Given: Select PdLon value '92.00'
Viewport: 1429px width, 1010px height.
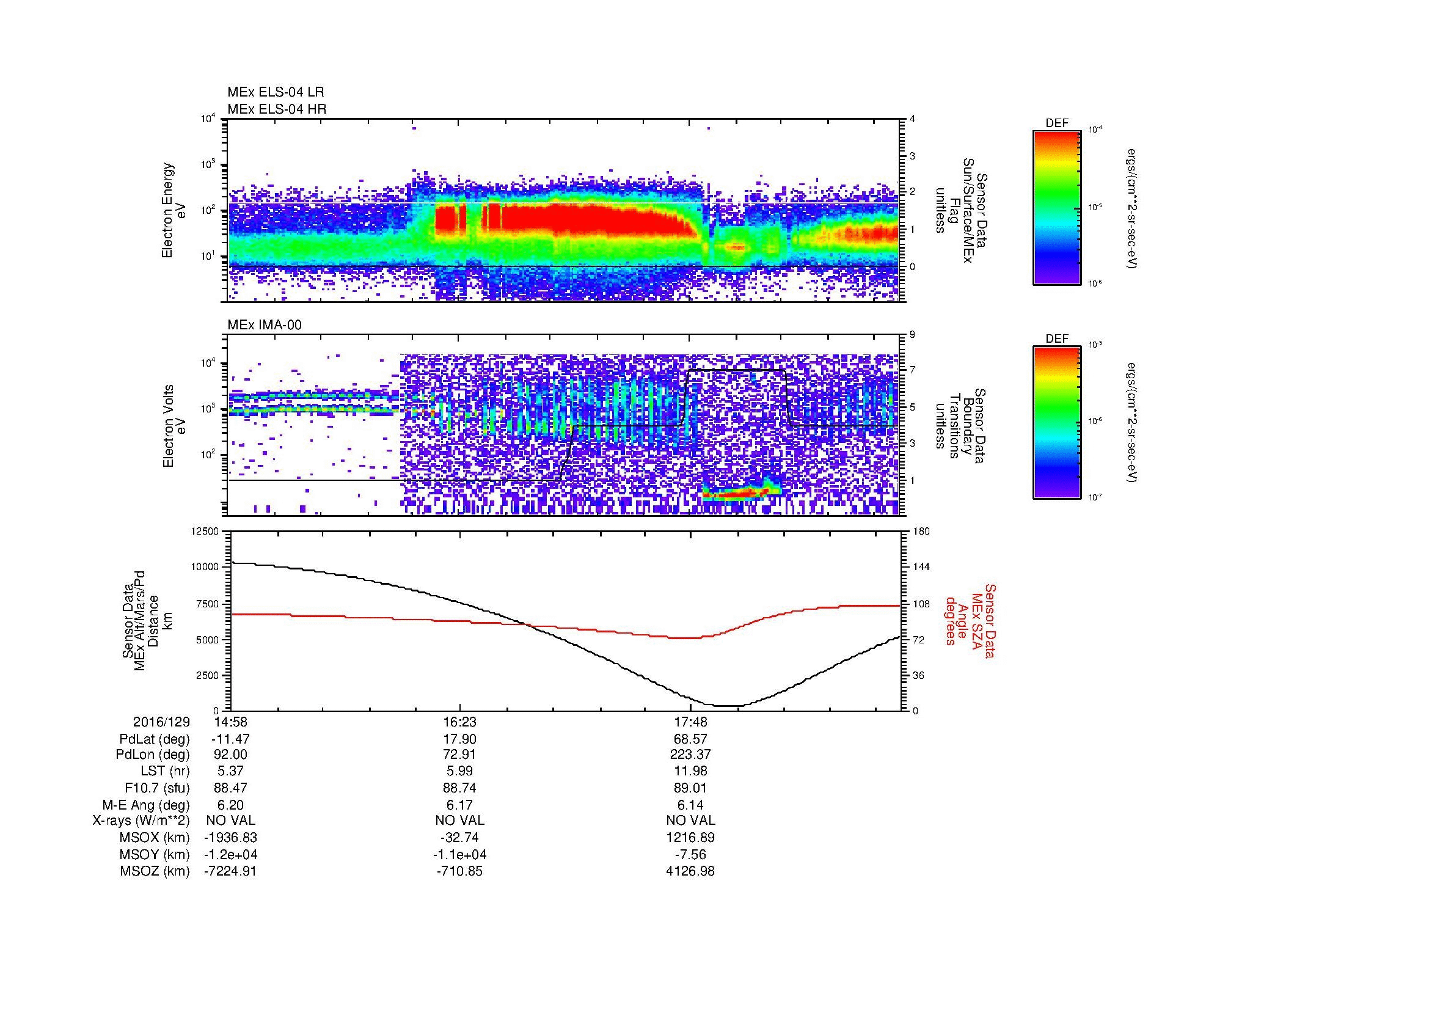Looking at the screenshot, I should coord(230,755).
